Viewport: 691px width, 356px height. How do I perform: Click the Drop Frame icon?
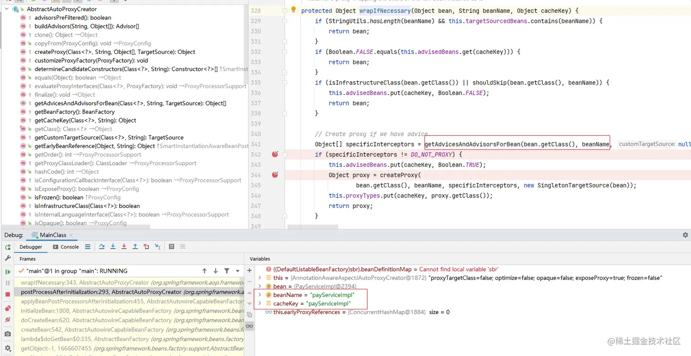(146, 247)
